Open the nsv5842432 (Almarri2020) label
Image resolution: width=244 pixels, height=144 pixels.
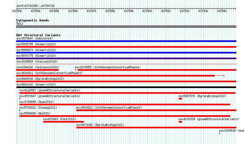[36, 84]
